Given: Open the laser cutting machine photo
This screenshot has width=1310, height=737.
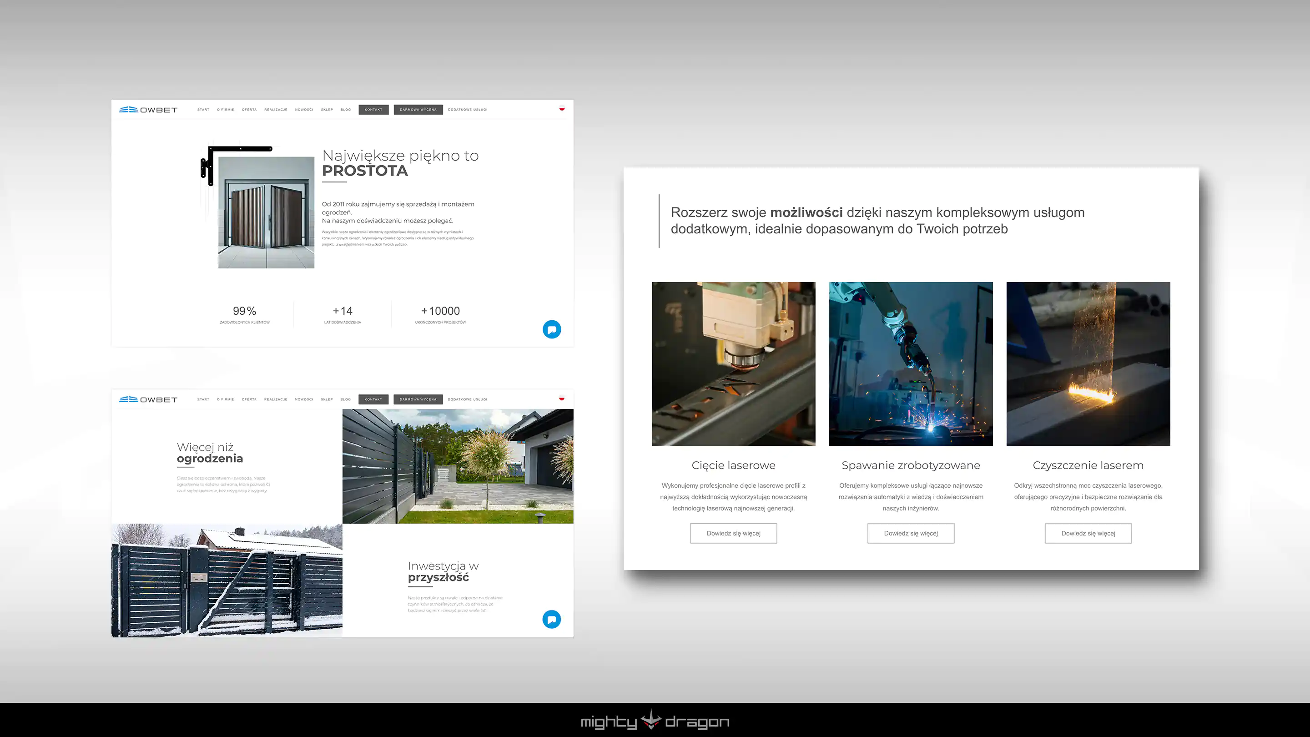Looking at the screenshot, I should point(733,363).
